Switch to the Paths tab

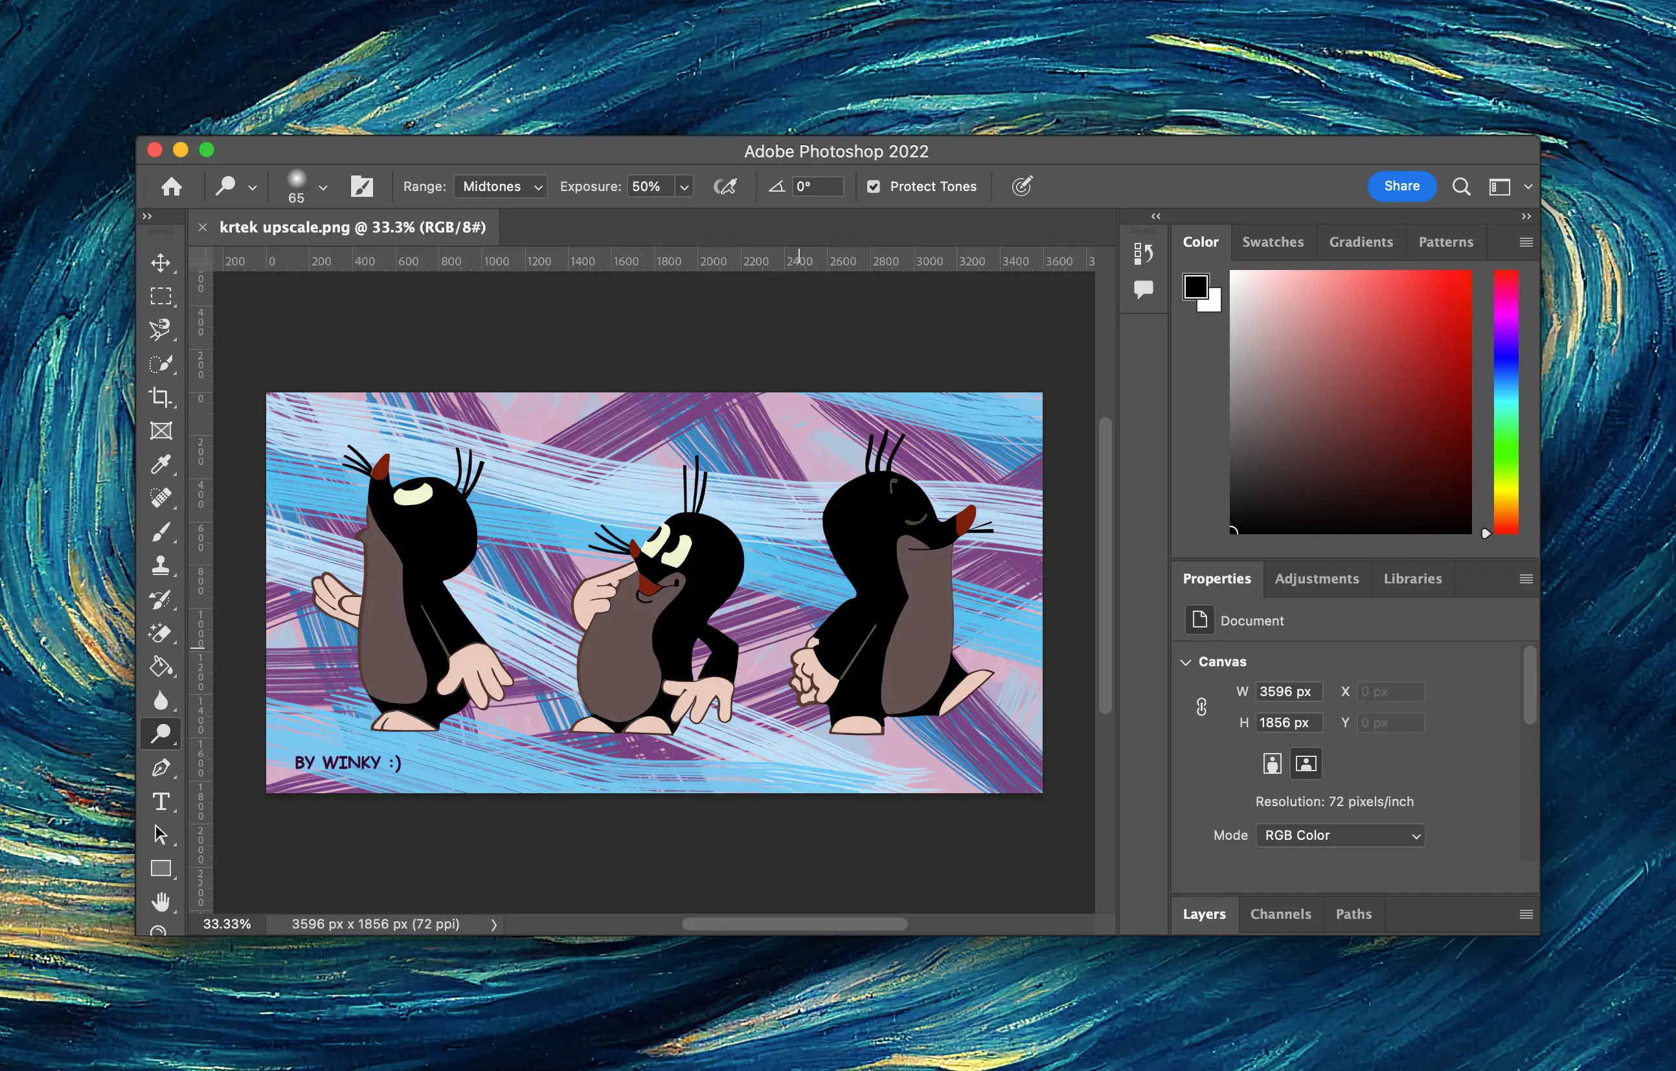1353,914
